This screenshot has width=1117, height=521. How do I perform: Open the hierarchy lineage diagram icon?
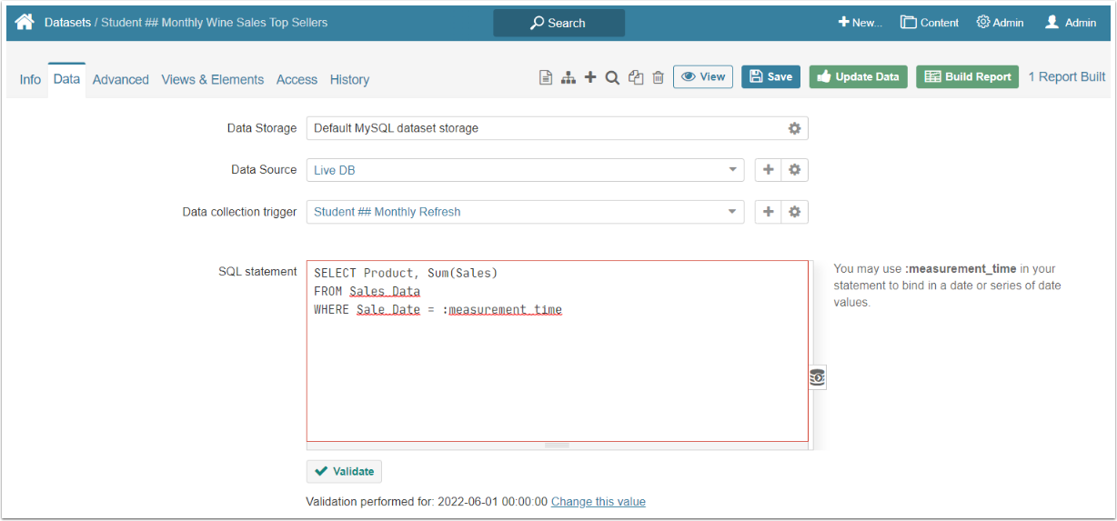click(x=569, y=78)
